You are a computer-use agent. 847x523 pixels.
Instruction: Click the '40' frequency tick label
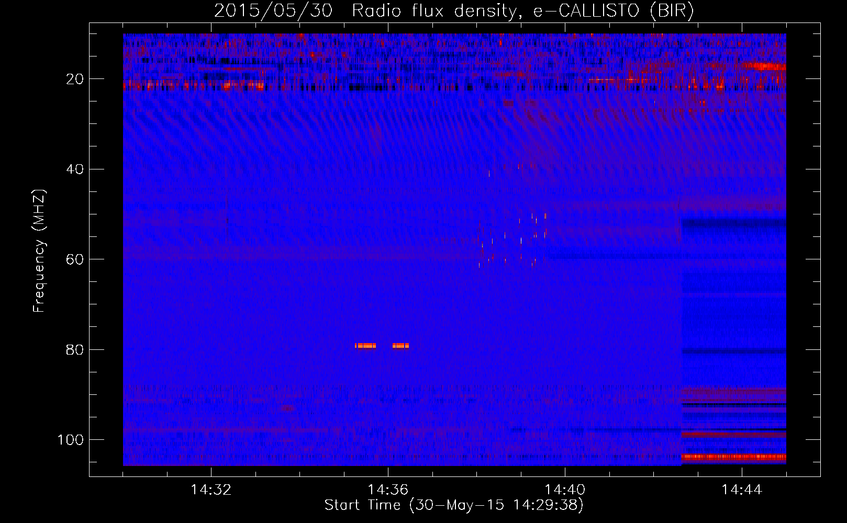(x=75, y=169)
